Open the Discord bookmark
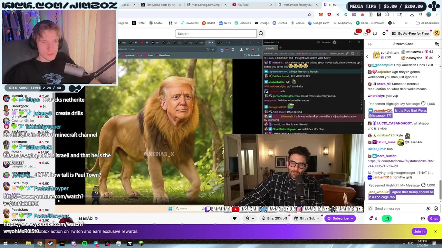 click(x=279, y=23)
